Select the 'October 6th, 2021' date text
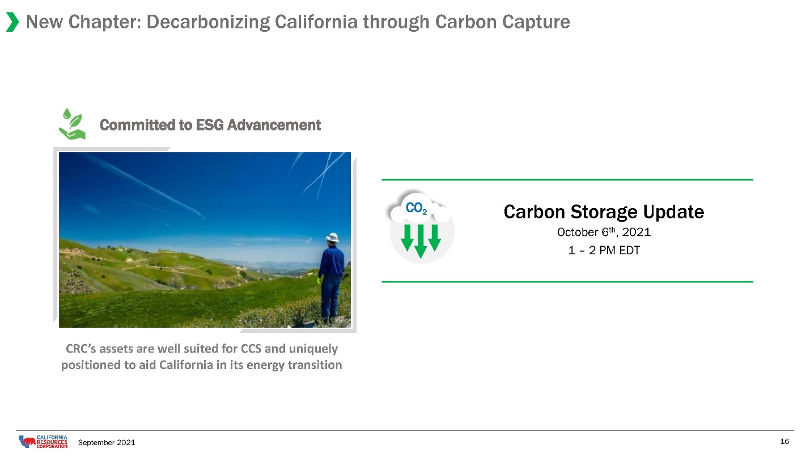Viewport: 810px width, 457px height. coord(604,232)
